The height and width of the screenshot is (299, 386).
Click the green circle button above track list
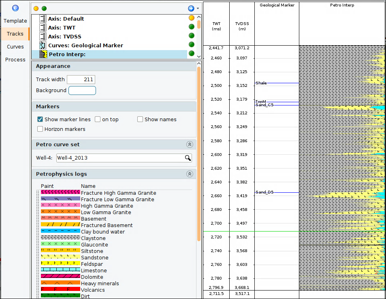[44, 8]
